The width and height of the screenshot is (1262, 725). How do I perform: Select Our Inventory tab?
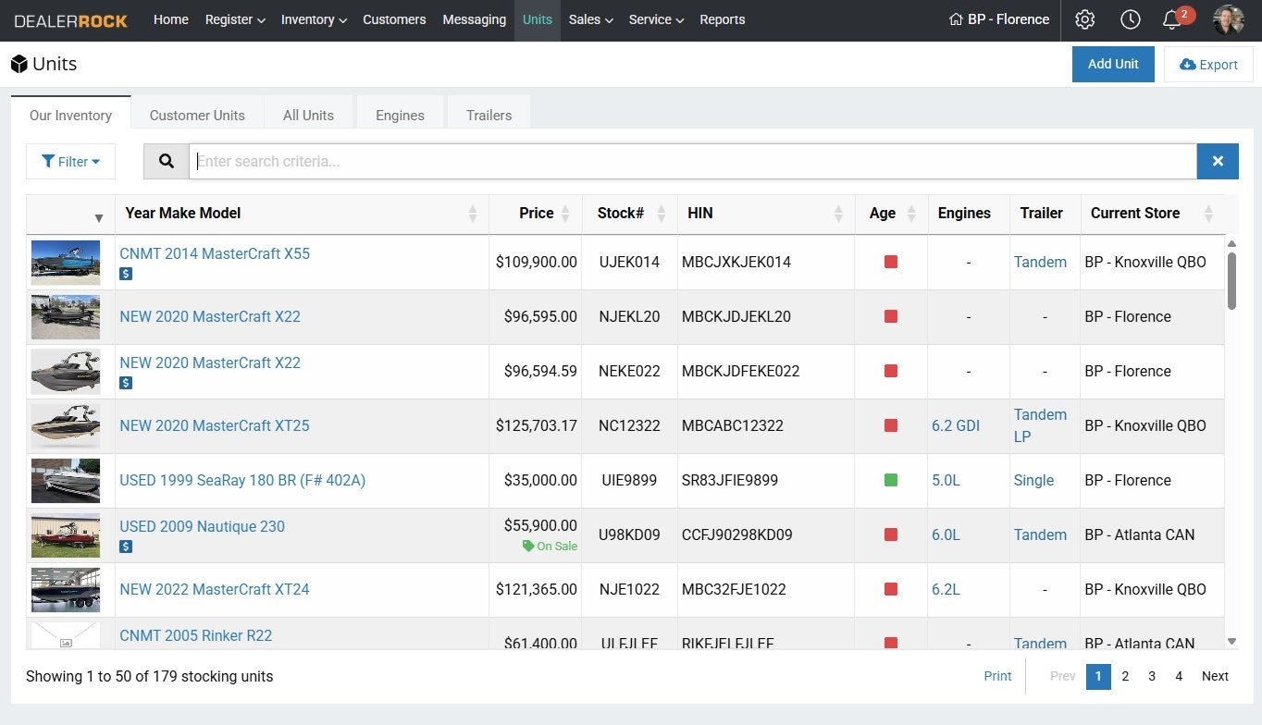click(x=70, y=116)
